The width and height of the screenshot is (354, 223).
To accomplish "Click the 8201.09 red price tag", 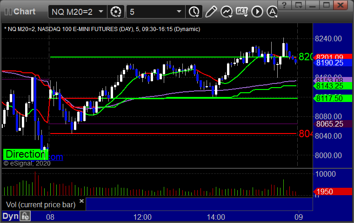I will [333, 57].
